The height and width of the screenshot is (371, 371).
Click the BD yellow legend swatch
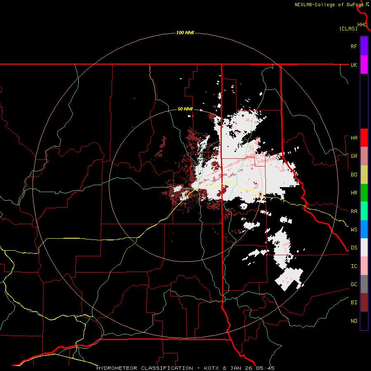click(x=364, y=174)
